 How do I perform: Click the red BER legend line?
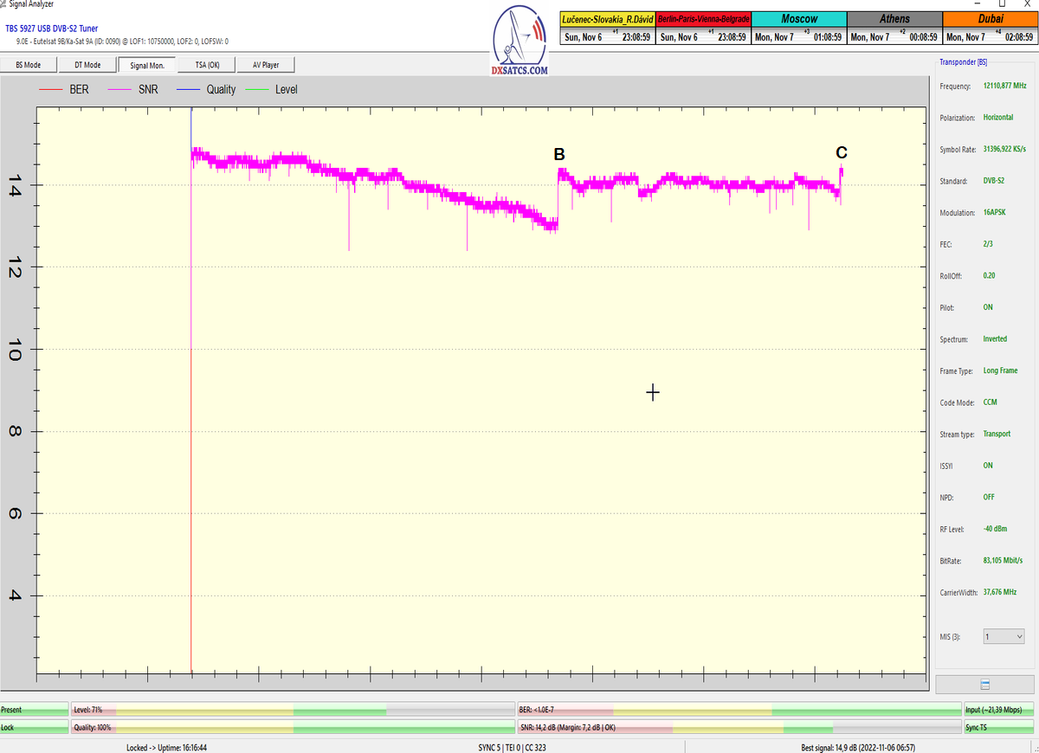[50, 89]
